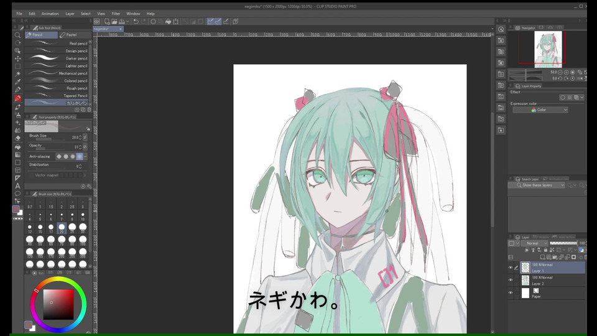Click the Navigator canvas thumbnail

pos(548,50)
